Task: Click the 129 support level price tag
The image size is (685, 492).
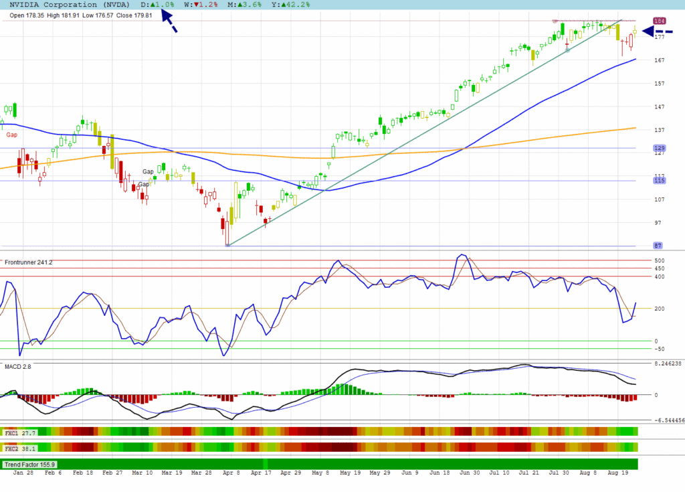Action: point(659,148)
